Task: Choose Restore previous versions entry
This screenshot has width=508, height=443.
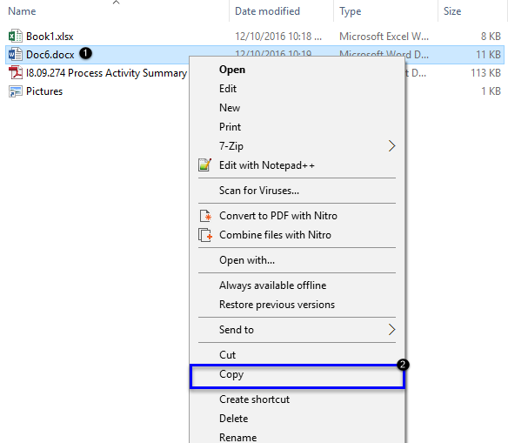Action: (x=297, y=305)
